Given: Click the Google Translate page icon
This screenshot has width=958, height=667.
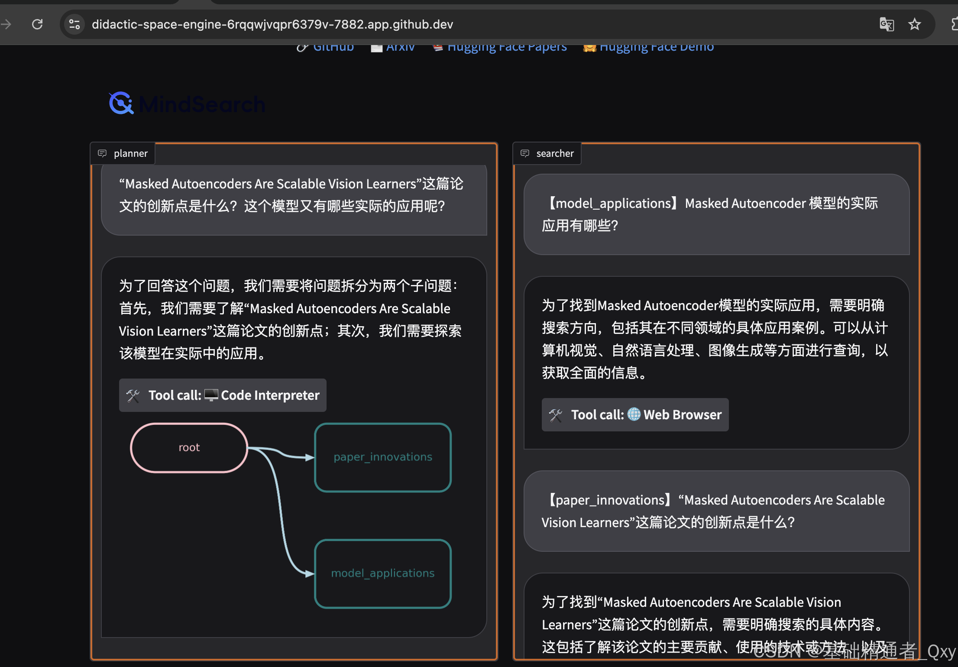Looking at the screenshot, I should point(887,24).
